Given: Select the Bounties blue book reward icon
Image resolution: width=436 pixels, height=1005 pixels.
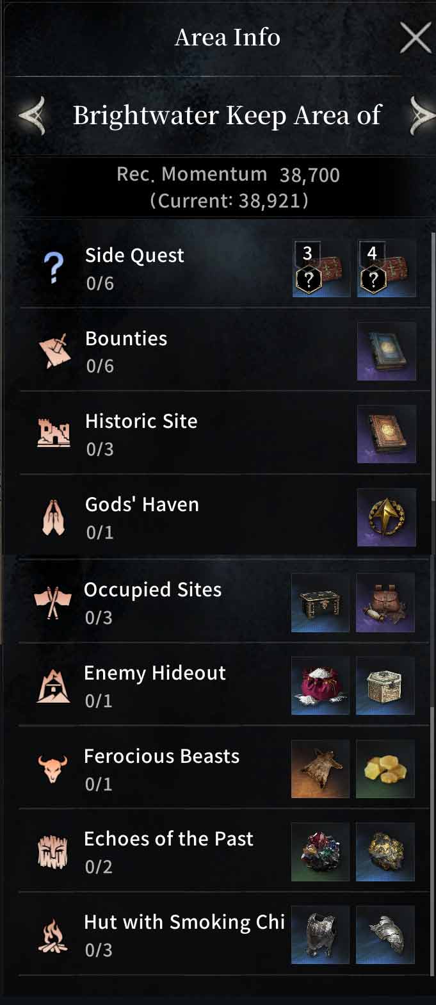Looking at the screenshot, I should [x=386, y=351].
